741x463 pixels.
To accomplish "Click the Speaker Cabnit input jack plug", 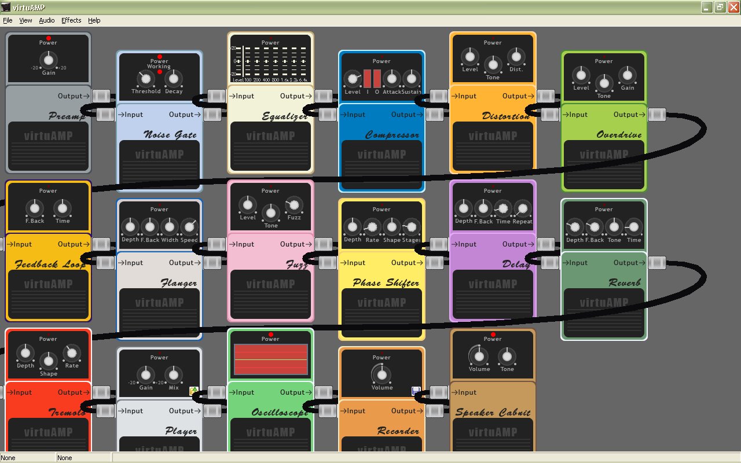I will pyautogui.click(x=439, y=392).
